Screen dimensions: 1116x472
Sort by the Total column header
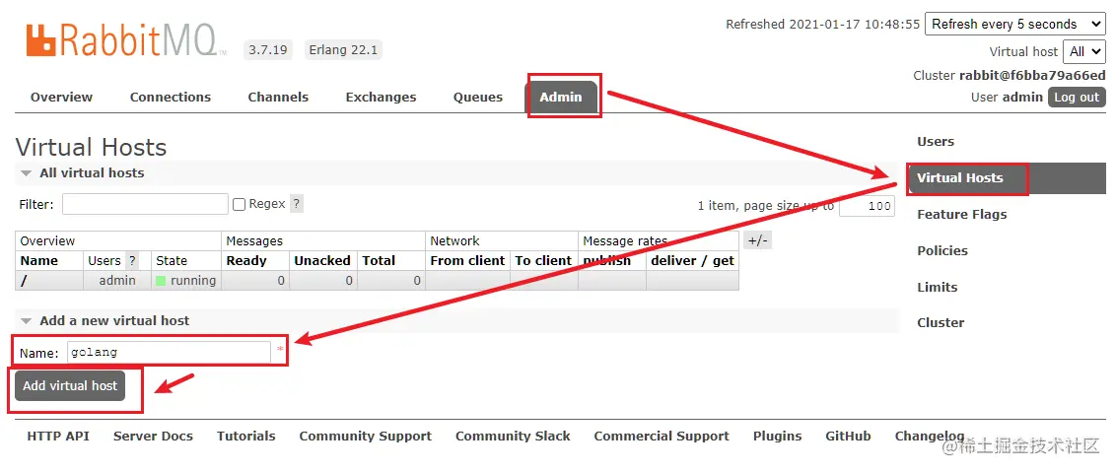click(379, 260)
